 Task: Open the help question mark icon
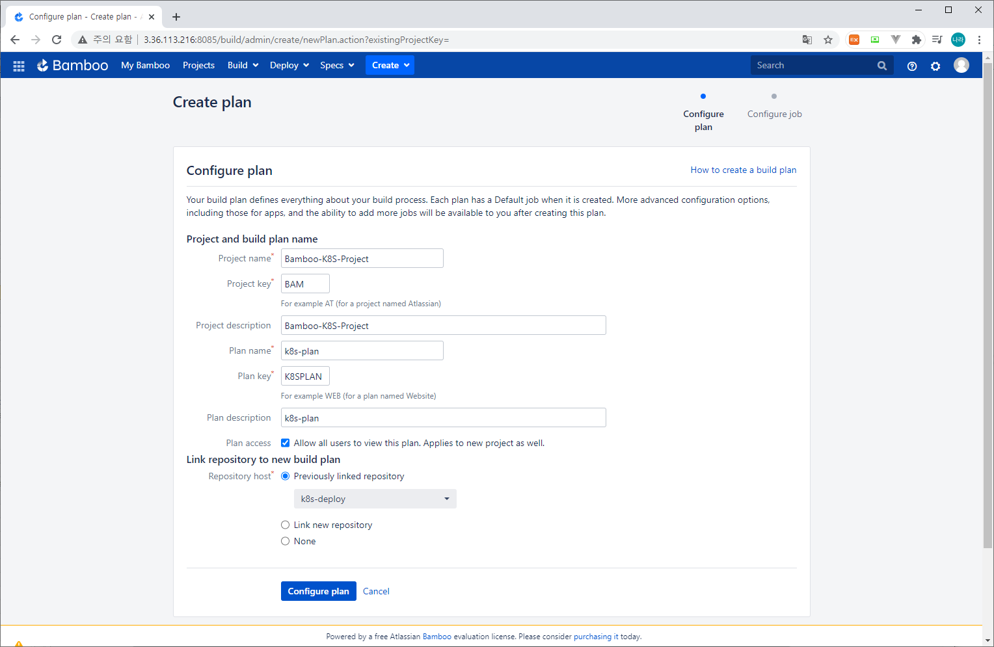click(912, 66)
